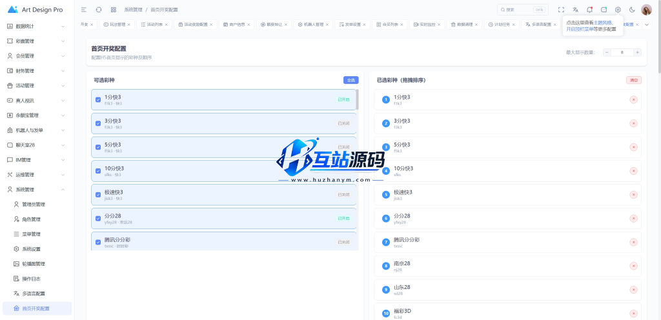
Task: Remove 极速快3 from the selected list
Action: coord(634,195)
